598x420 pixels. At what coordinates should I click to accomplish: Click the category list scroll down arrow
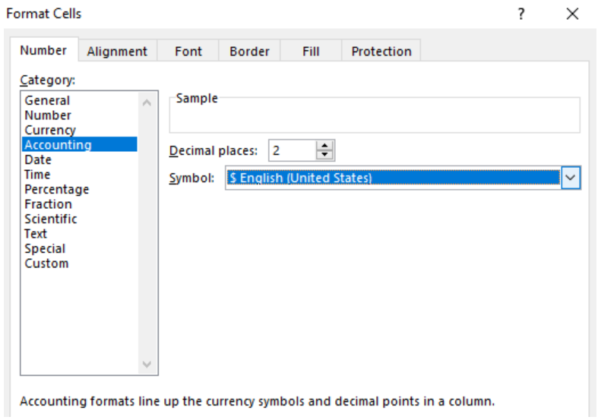pos(147,364)
